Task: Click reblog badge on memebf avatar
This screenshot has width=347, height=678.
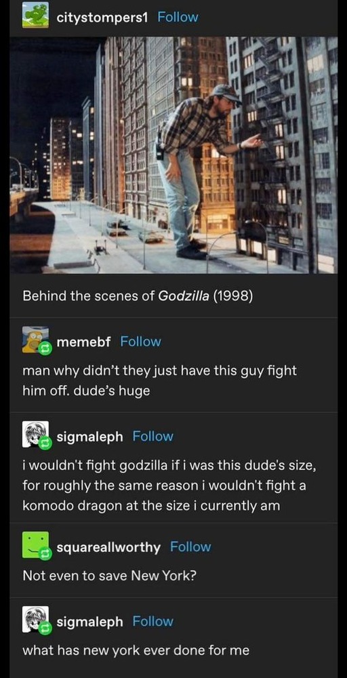Action: [45, 349]
